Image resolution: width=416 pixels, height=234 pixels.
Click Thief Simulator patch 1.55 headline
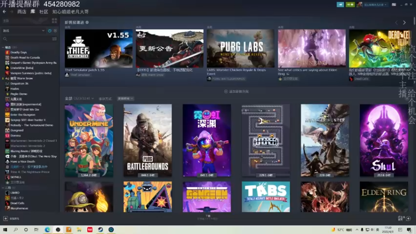(x=85, y=70)
